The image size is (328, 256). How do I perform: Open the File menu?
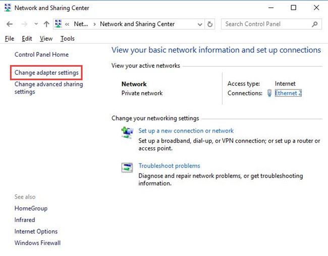click(10, 38)
